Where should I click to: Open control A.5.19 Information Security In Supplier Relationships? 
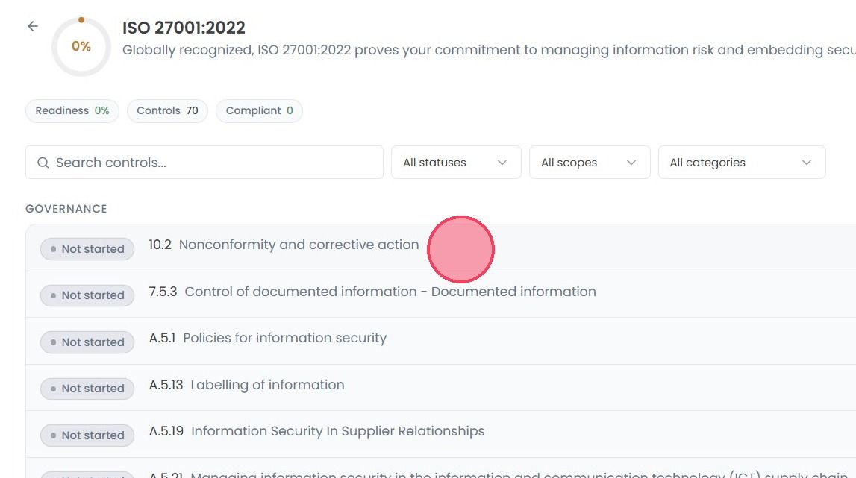coord(440,434)
